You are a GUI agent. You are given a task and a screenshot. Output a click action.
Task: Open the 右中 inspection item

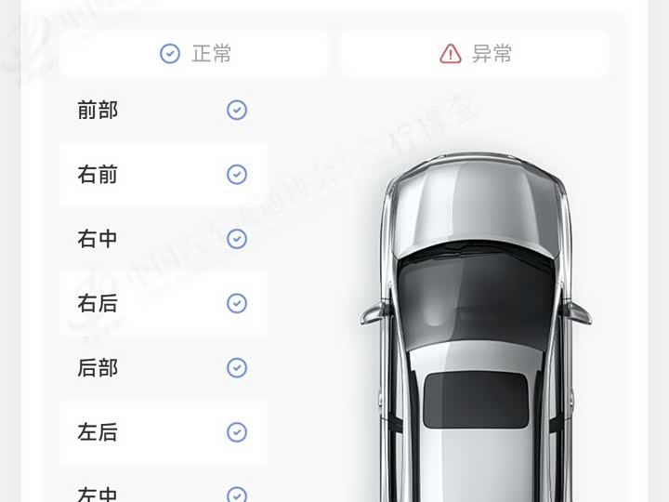point(164,239)
